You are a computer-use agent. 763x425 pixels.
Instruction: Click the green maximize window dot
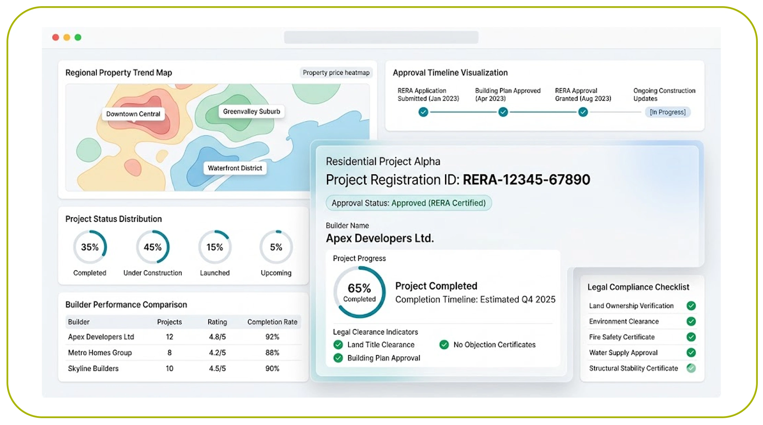tap(78, 37)
